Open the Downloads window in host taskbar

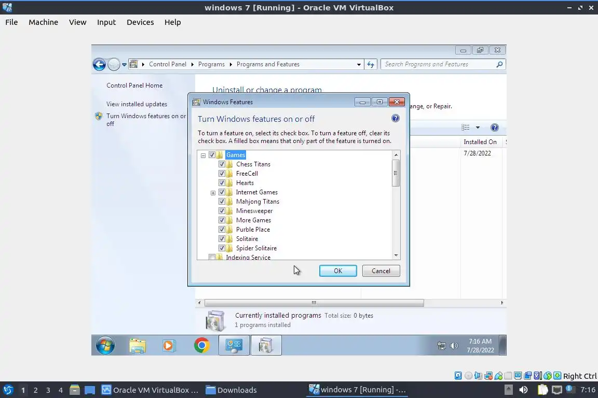[x=231, y=390]
